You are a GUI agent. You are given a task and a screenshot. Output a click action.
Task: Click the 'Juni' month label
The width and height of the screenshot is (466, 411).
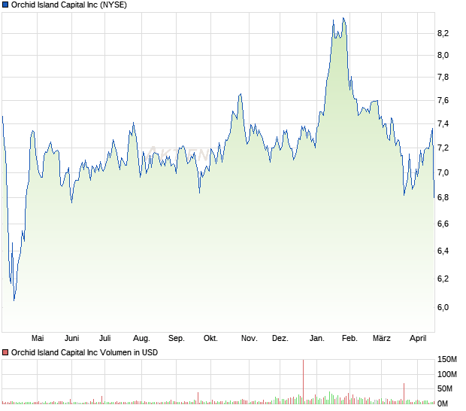(72, 339)
